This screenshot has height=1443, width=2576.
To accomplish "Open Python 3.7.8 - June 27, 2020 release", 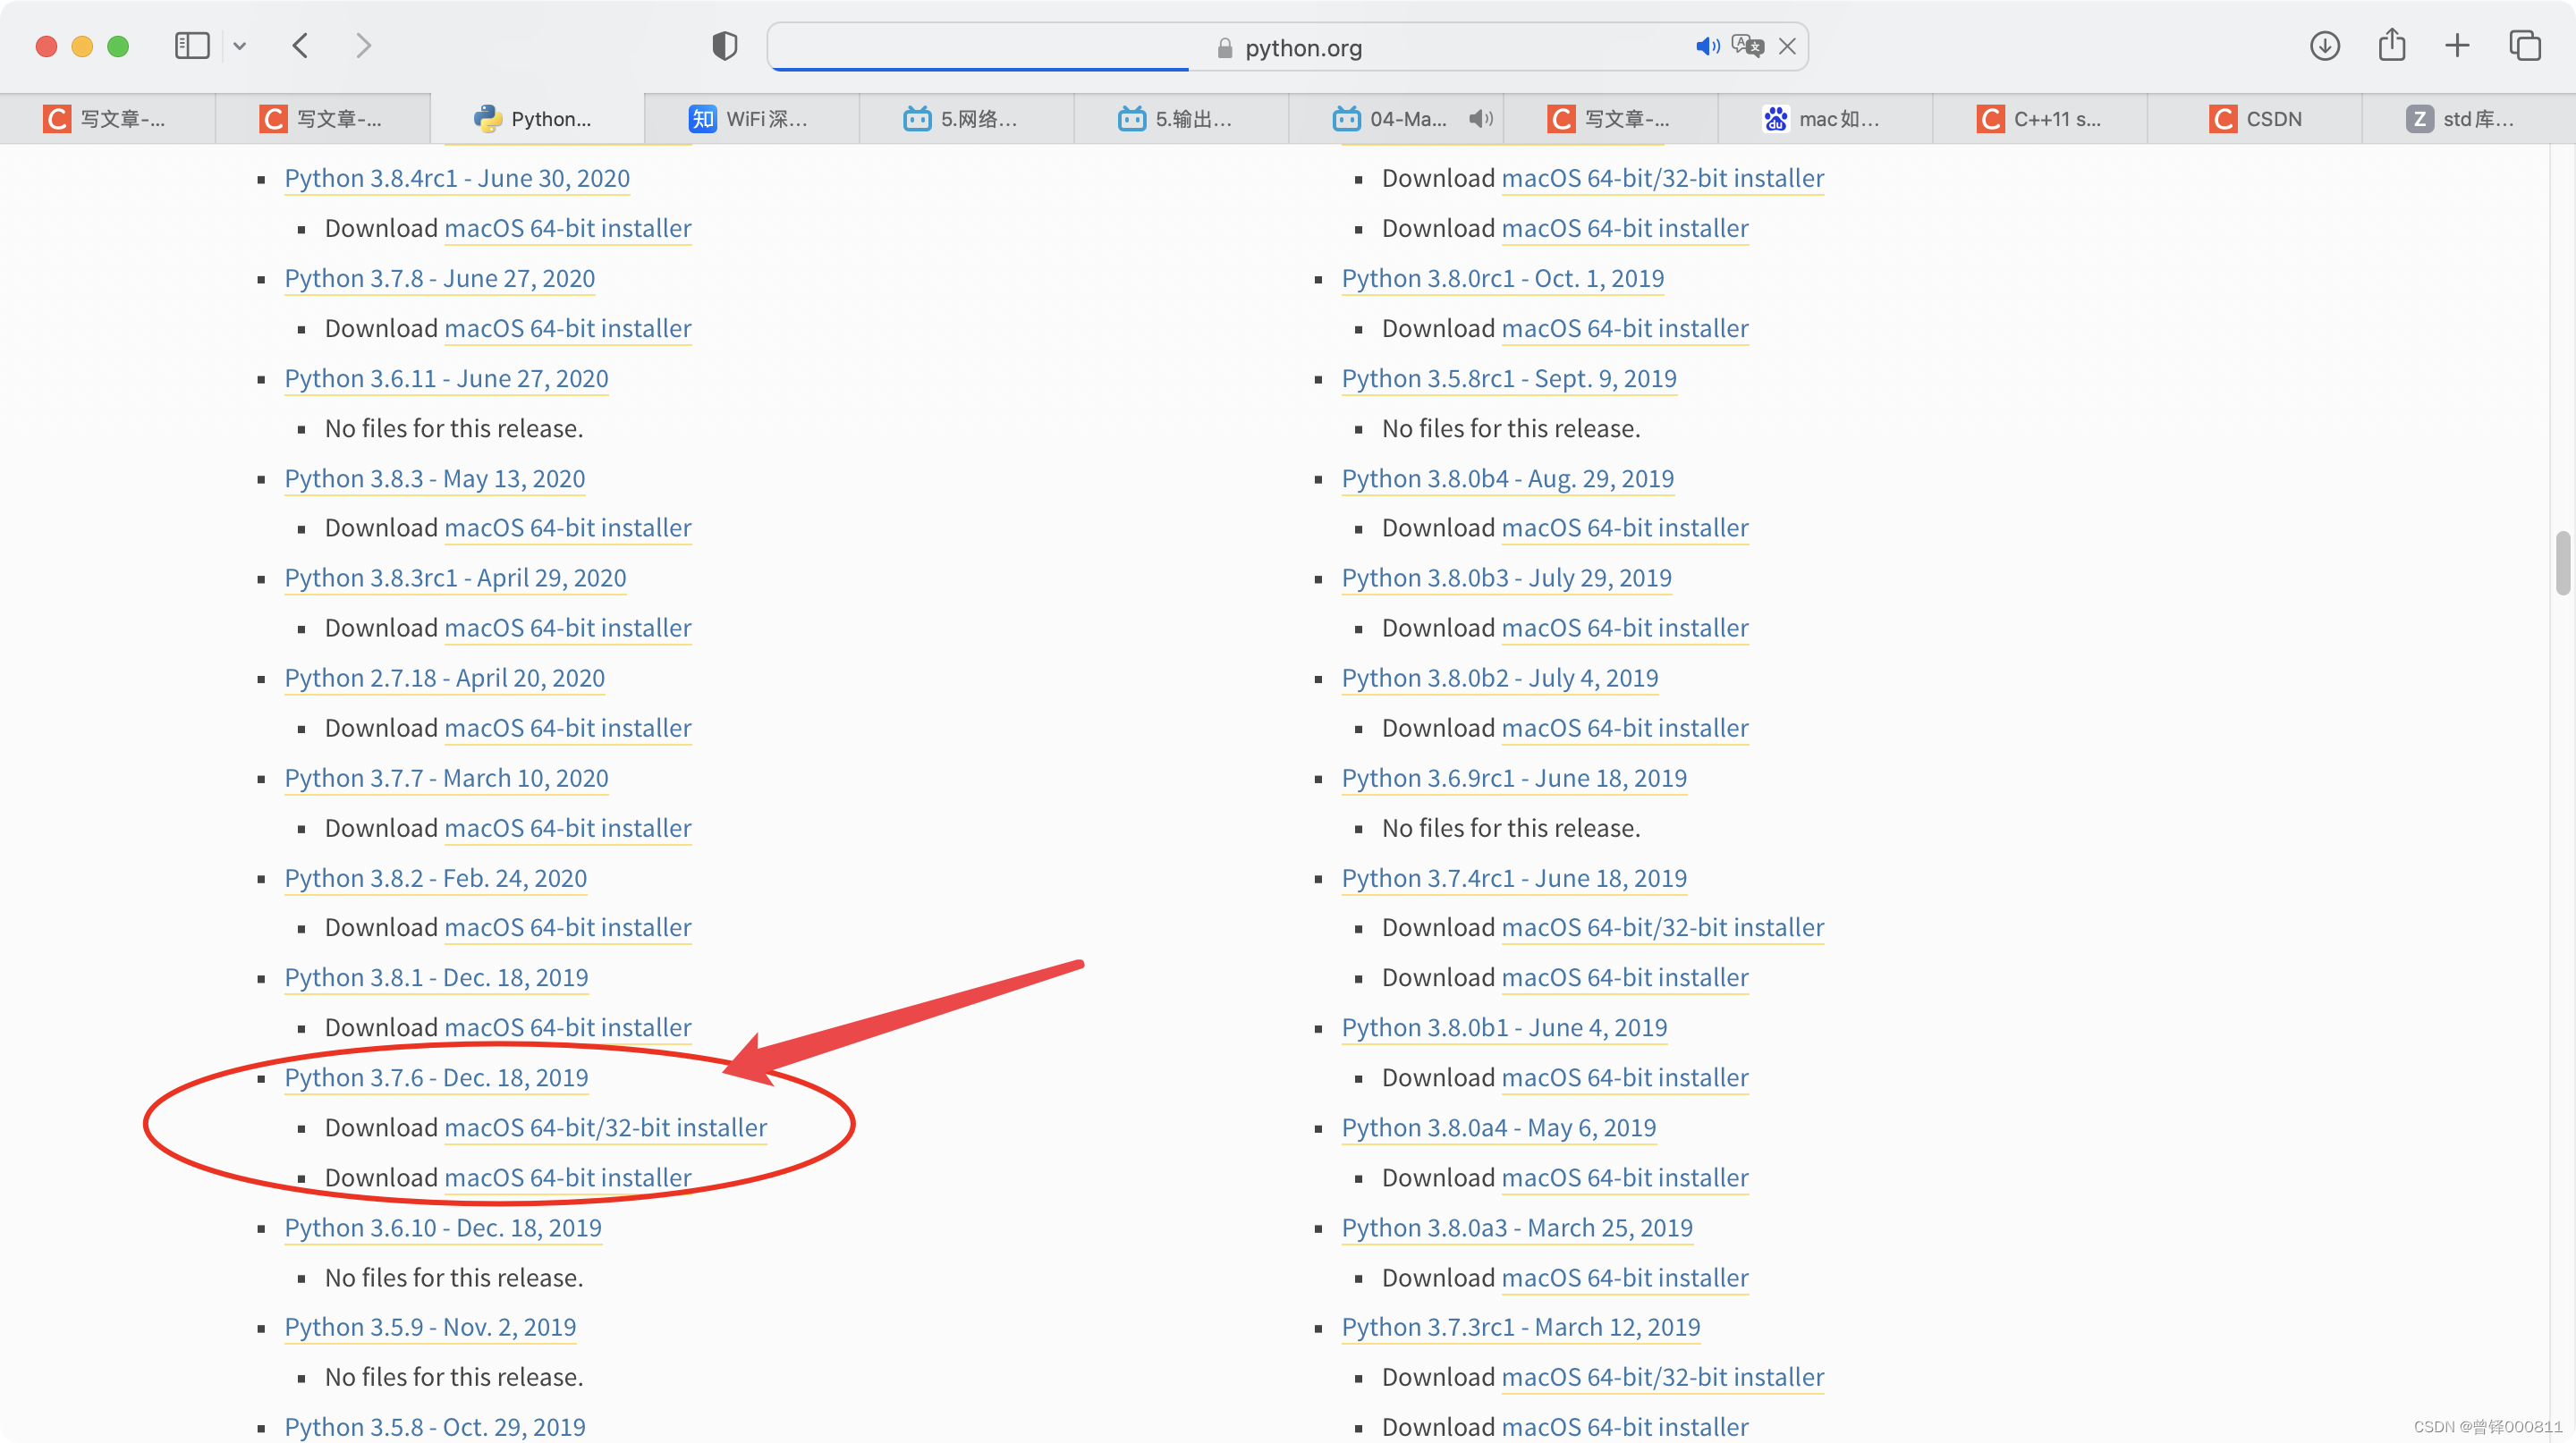I will pos(440,279).
